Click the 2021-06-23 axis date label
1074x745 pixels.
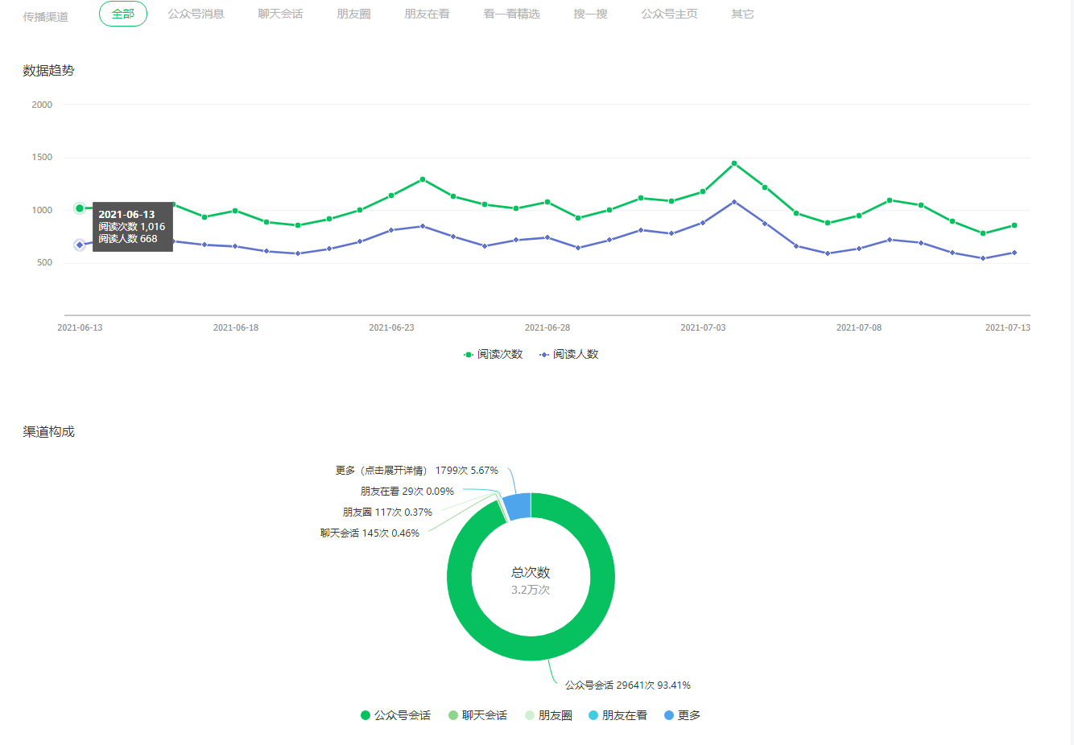391,327
